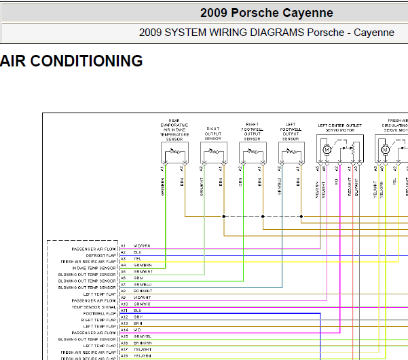The image size is (408, 360).
Task: Select the Rear Evaporative Air Intake Temperature Sensor label
Action: click(x=174, y=130)
